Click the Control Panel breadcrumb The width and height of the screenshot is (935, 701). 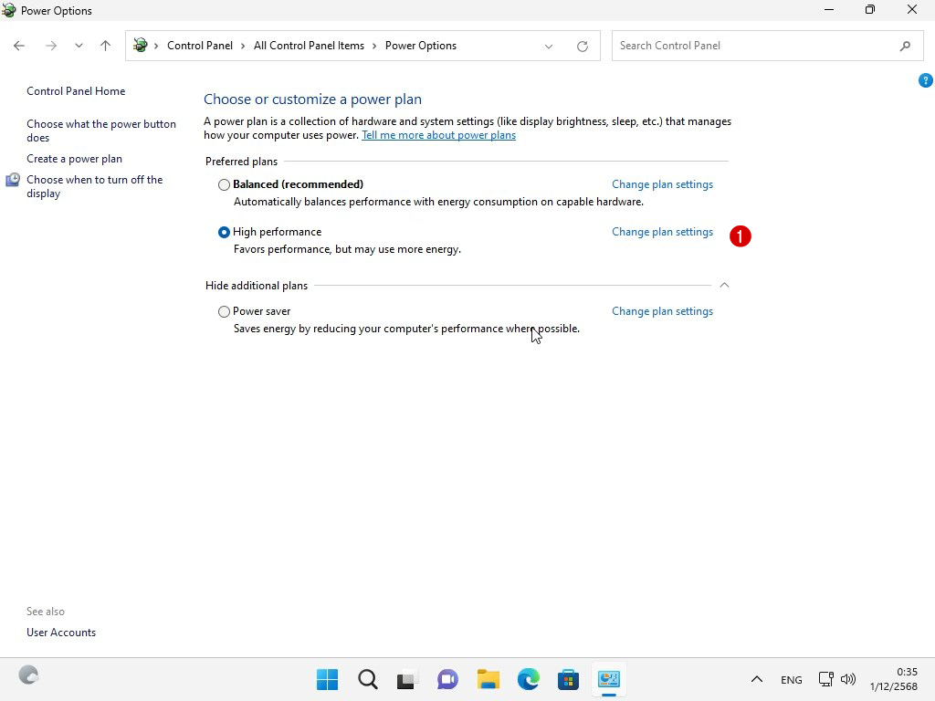pos(199,46)
